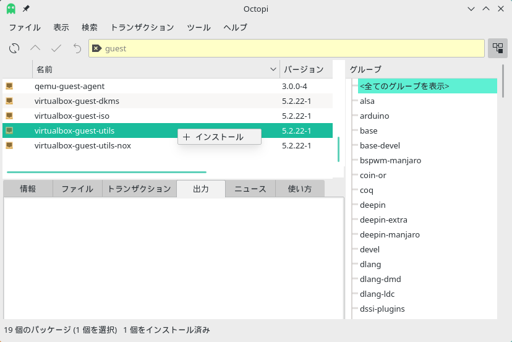Maximize the Octopi window
The image size is (512, 342).
(x=486, y=9)
